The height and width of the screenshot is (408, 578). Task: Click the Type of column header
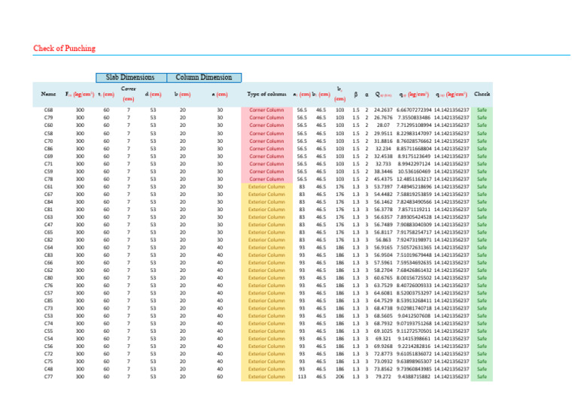click(266, 94)
